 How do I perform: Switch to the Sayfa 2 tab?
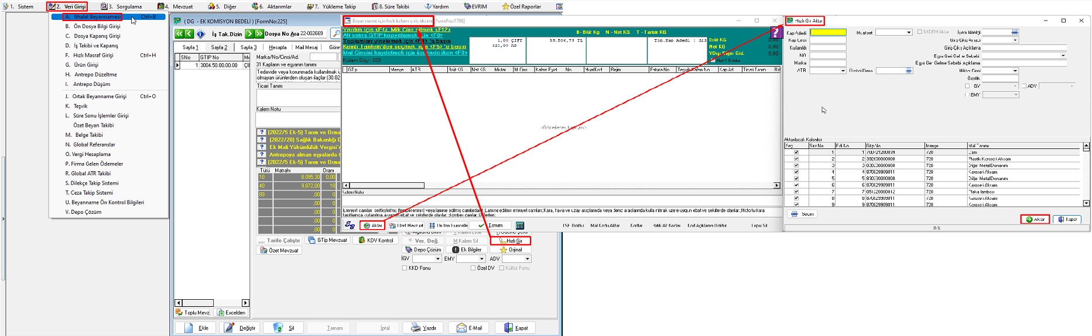tap(219, 47)
